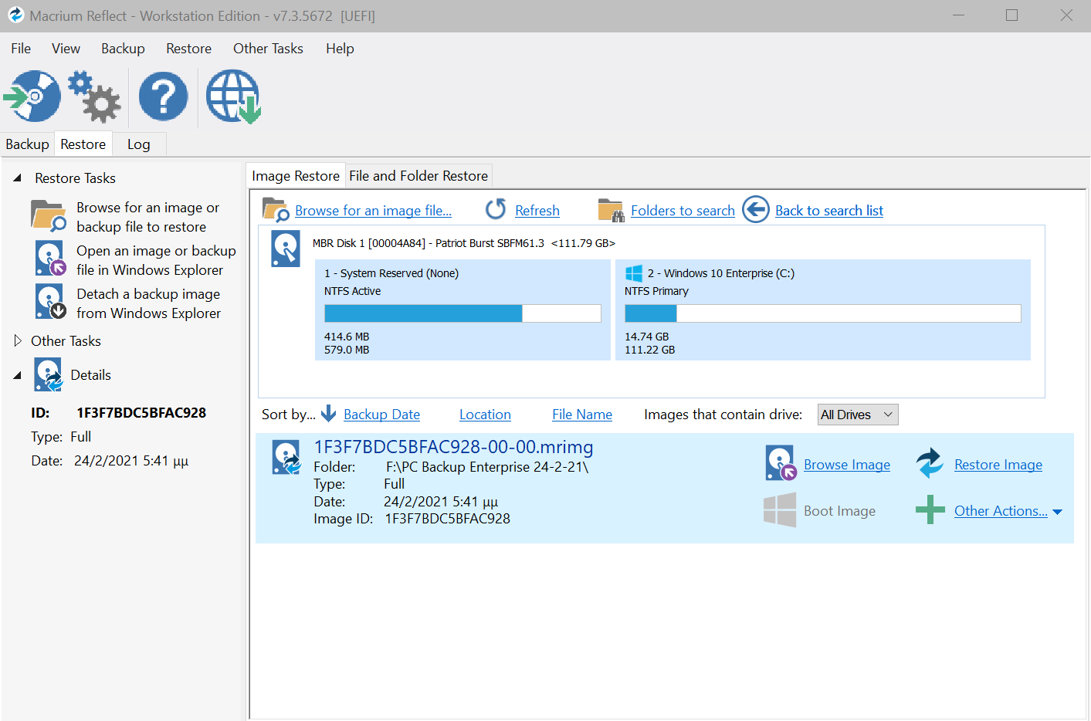1091x721 pixels.
Task: Click the Restore Image link
Action: point(998,465)
